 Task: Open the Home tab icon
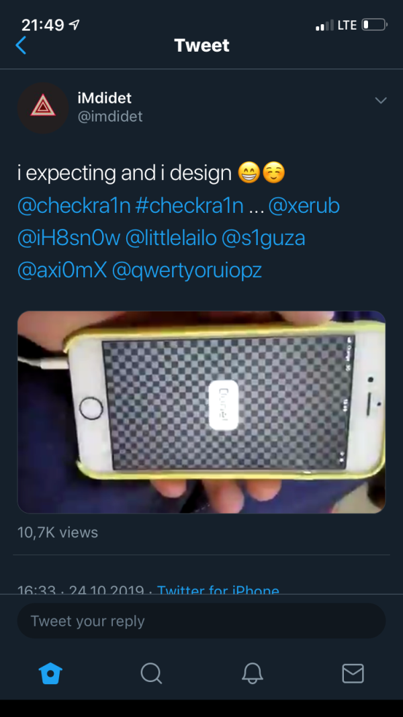(50, 673)
